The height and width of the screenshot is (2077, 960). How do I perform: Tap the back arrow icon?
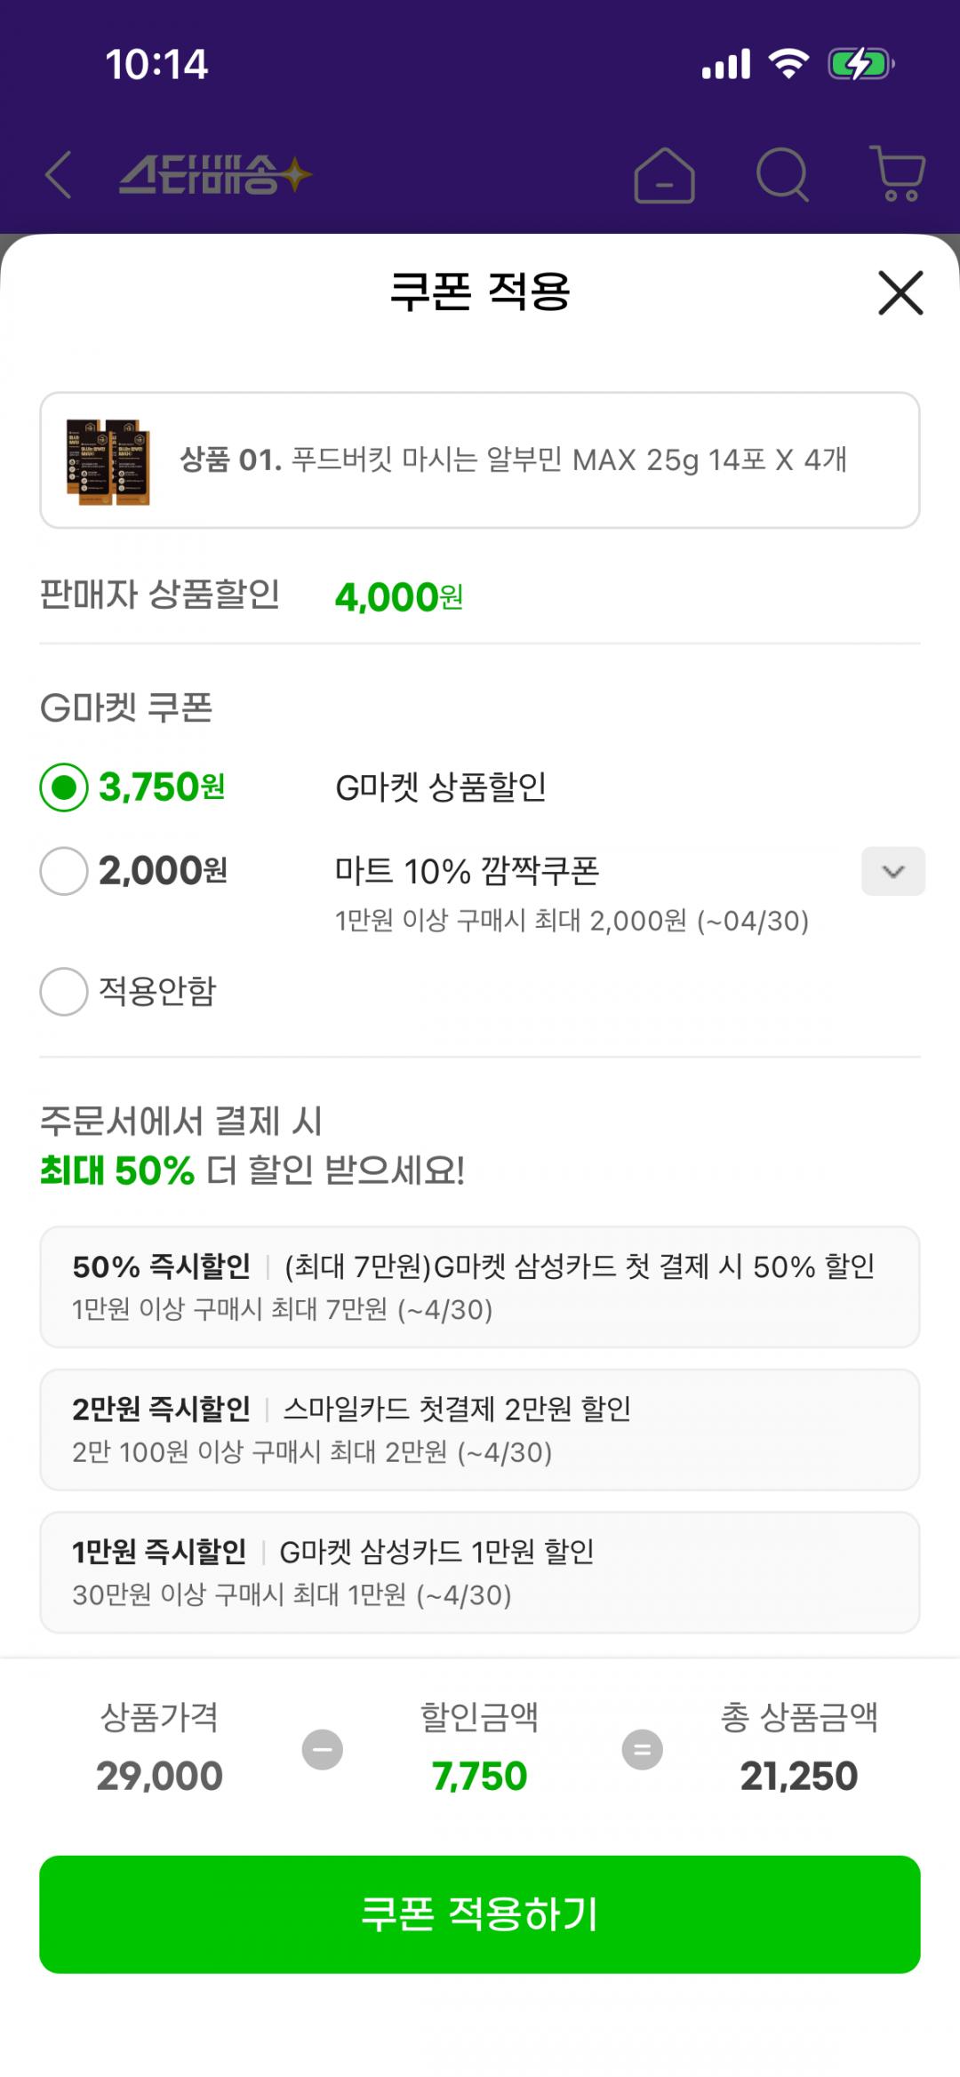(x=59, y=174)
